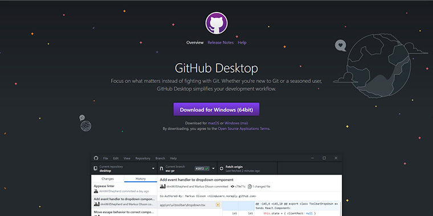Switch to the History tab
433x216 pixels.
[x=141, y=178]
